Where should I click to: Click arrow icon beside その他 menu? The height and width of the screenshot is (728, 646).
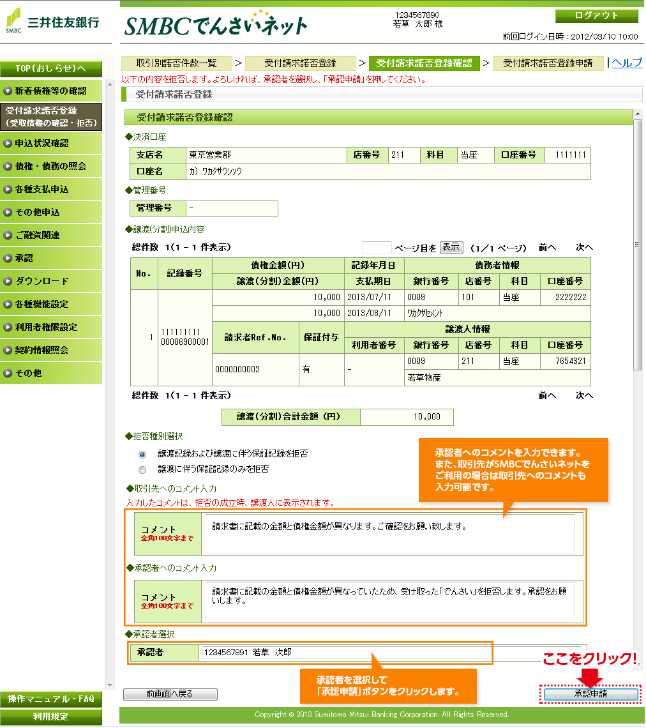coord(8,374)
